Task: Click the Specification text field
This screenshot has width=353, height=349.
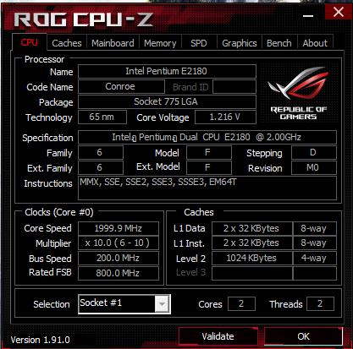Action: pyautogui.click(x=207, y=137)
